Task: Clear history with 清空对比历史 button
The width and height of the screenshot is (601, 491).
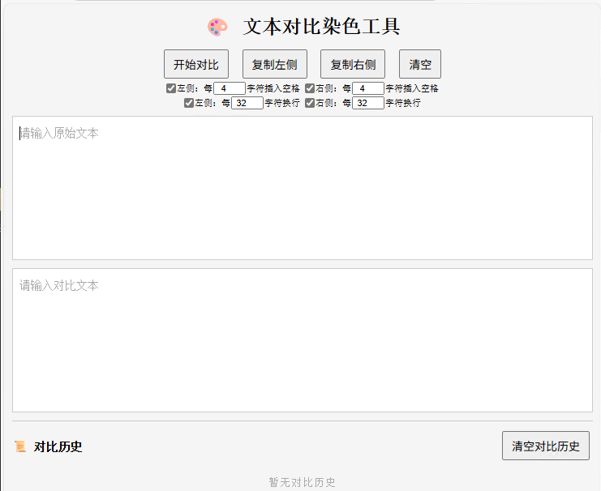Action: point(546,446)
